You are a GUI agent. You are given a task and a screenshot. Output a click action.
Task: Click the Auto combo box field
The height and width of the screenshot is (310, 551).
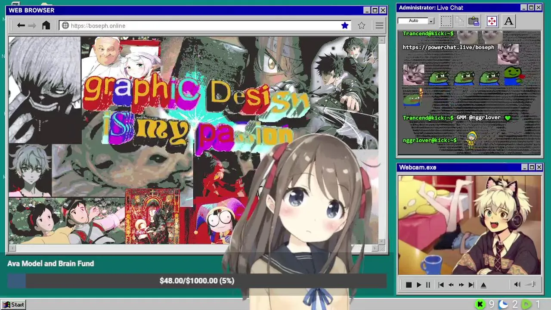(x=416, y=21)
